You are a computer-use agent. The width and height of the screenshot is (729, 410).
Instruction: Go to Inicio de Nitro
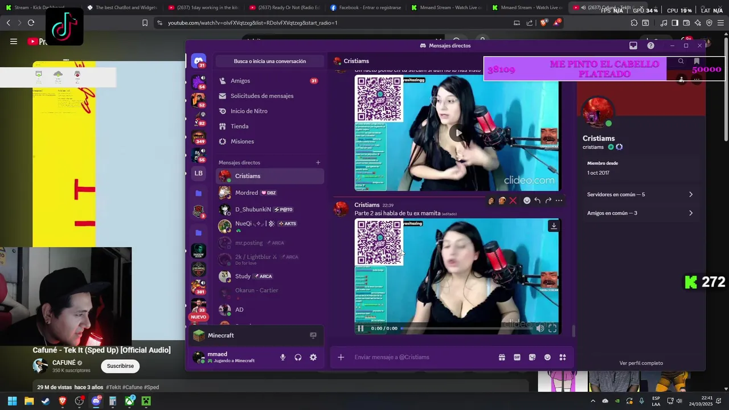pos(269,111)
